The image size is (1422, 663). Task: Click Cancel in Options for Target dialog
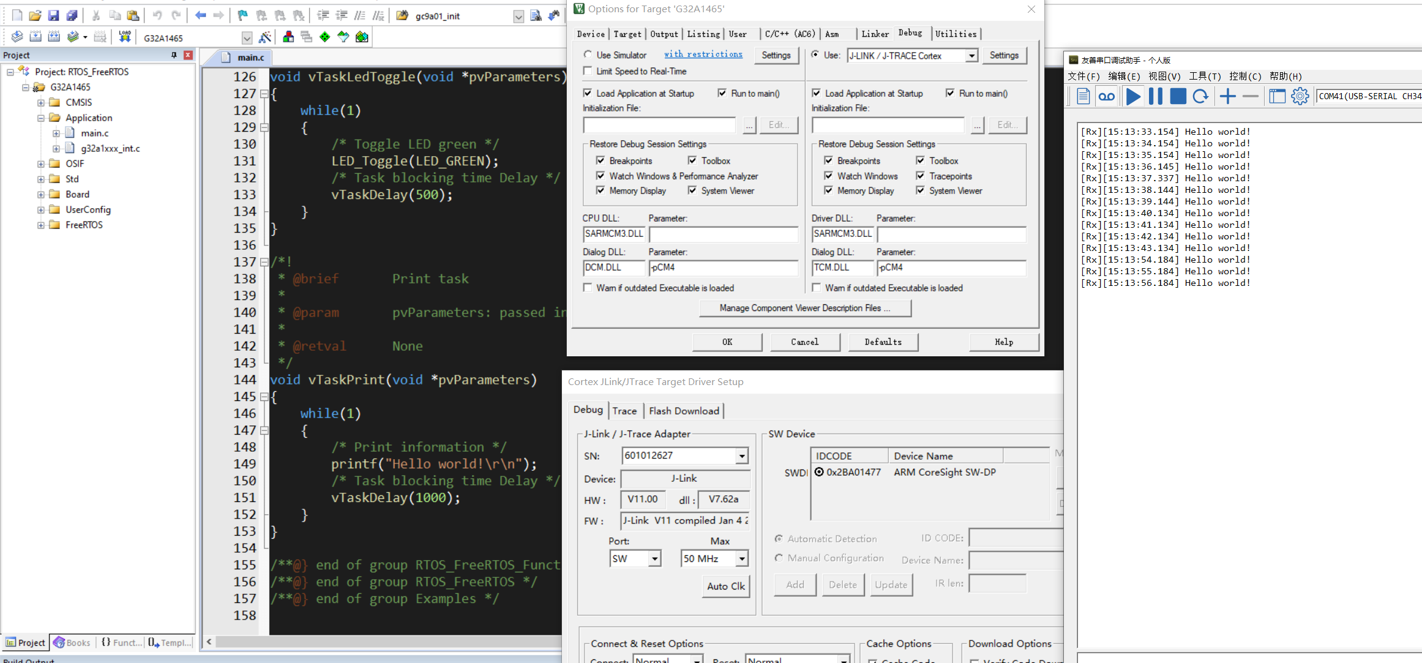pyautogui.click(x=805, y=342)
